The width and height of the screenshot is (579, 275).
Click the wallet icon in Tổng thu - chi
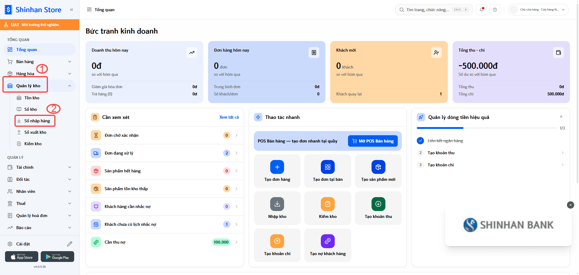(x=558, y=53)
